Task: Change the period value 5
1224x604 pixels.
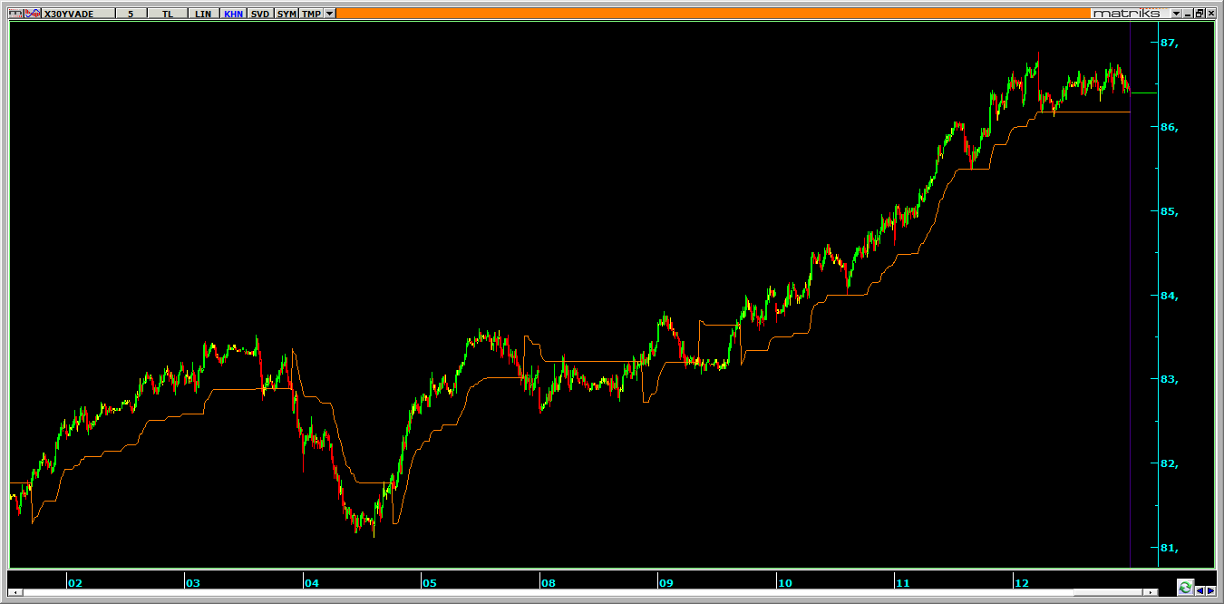Action: (x=131, y=14)
